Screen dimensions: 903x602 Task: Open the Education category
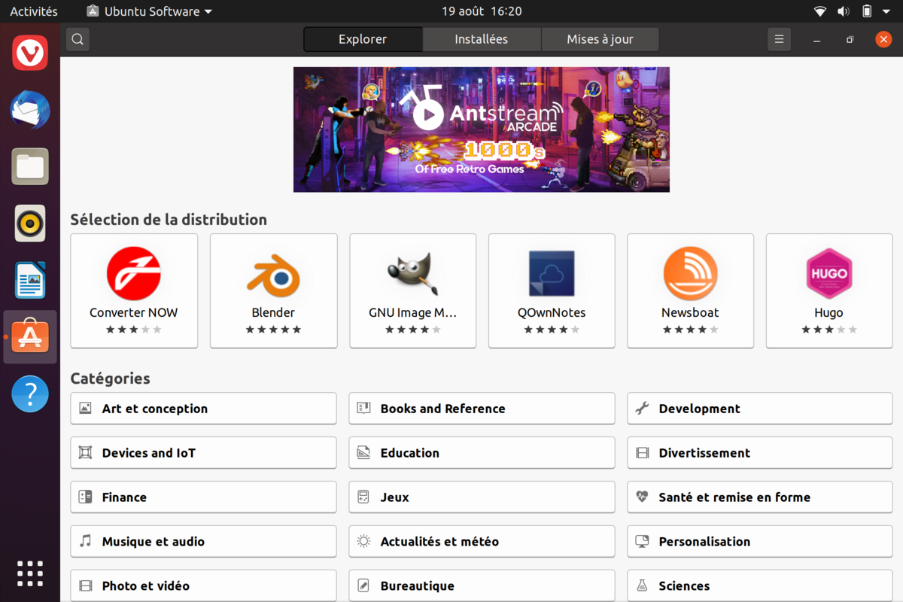click(482, 453)
